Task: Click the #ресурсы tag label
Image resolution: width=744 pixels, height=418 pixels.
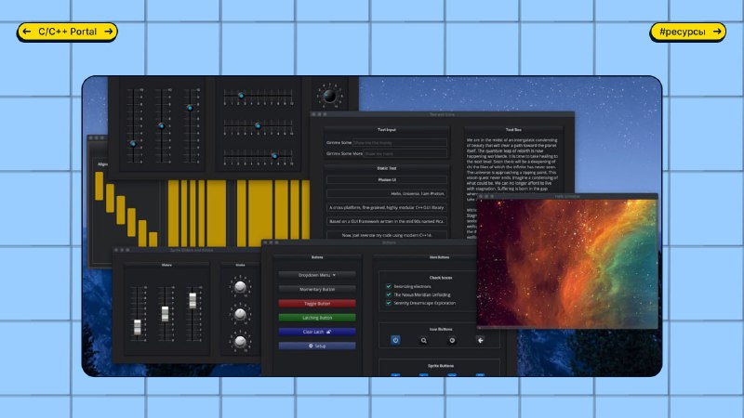Action: (683, 32)
